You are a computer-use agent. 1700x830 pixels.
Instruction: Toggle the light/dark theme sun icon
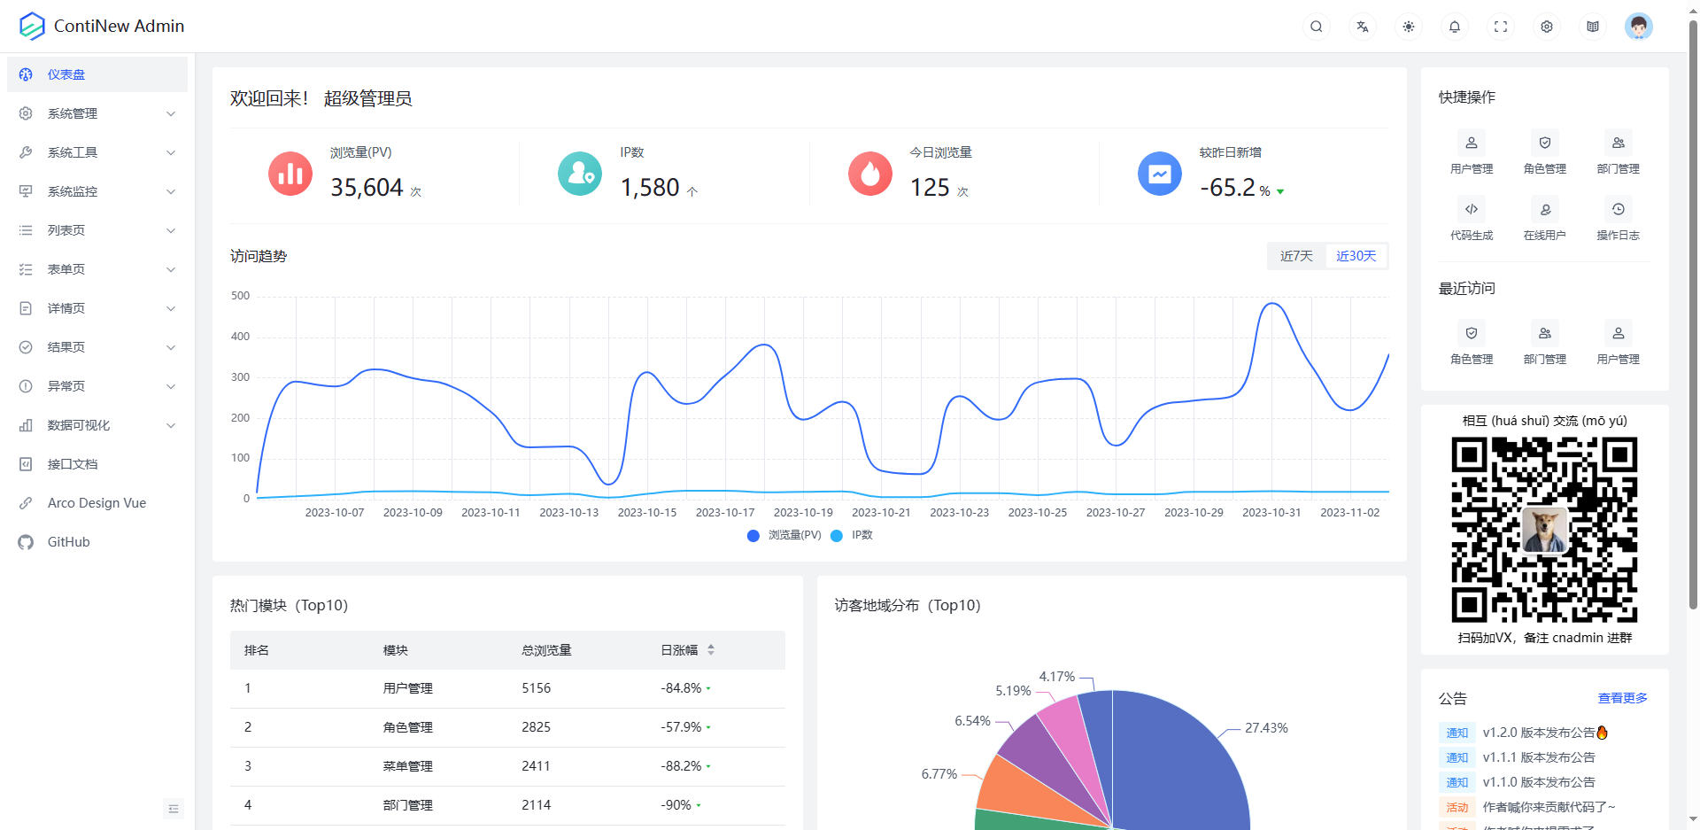[1408, 27]
